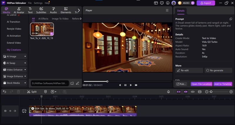Screen dimensions: 235x125
Task: Copy the prompt text icon
Action: pyautogui.click(x=231, y=19)
